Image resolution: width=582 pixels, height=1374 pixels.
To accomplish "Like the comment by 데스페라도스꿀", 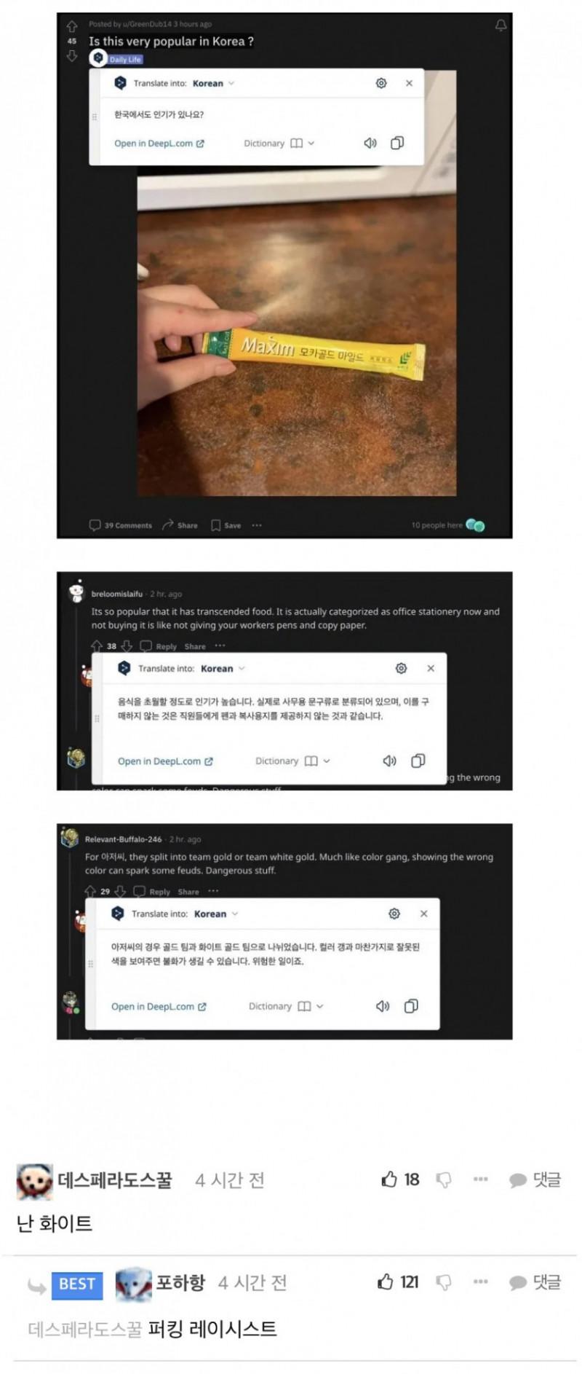I will [x=389, y=1179].
